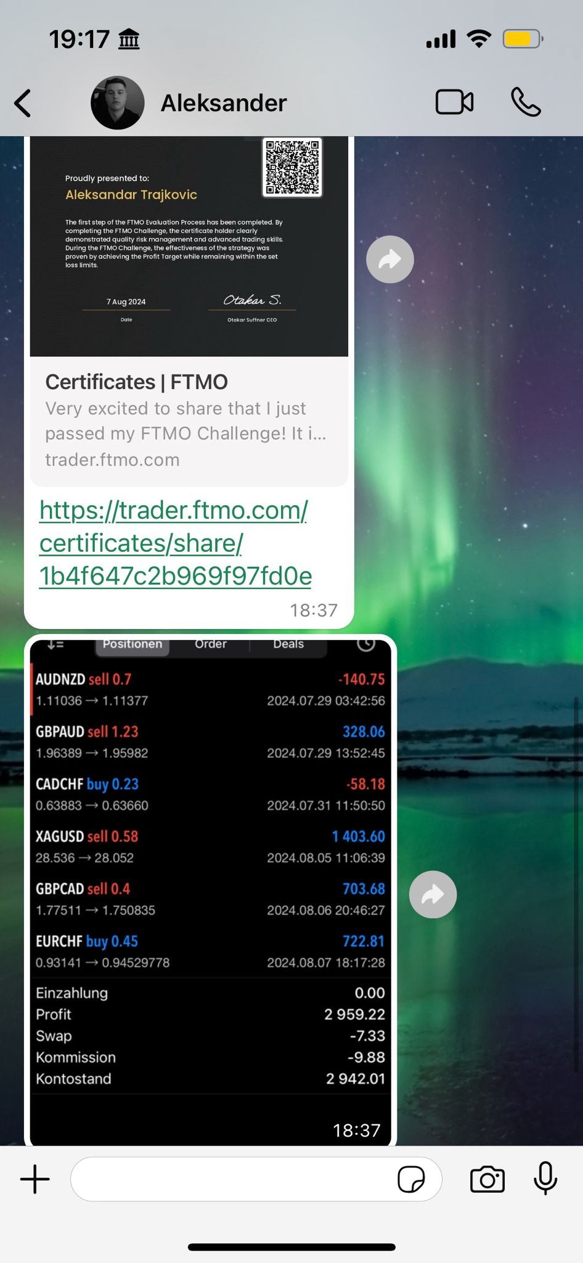Screen dimensions: 583x1263
Task: Open contact info via the name Aleksander
Action: pyautogui.click(x=224, y=103)
